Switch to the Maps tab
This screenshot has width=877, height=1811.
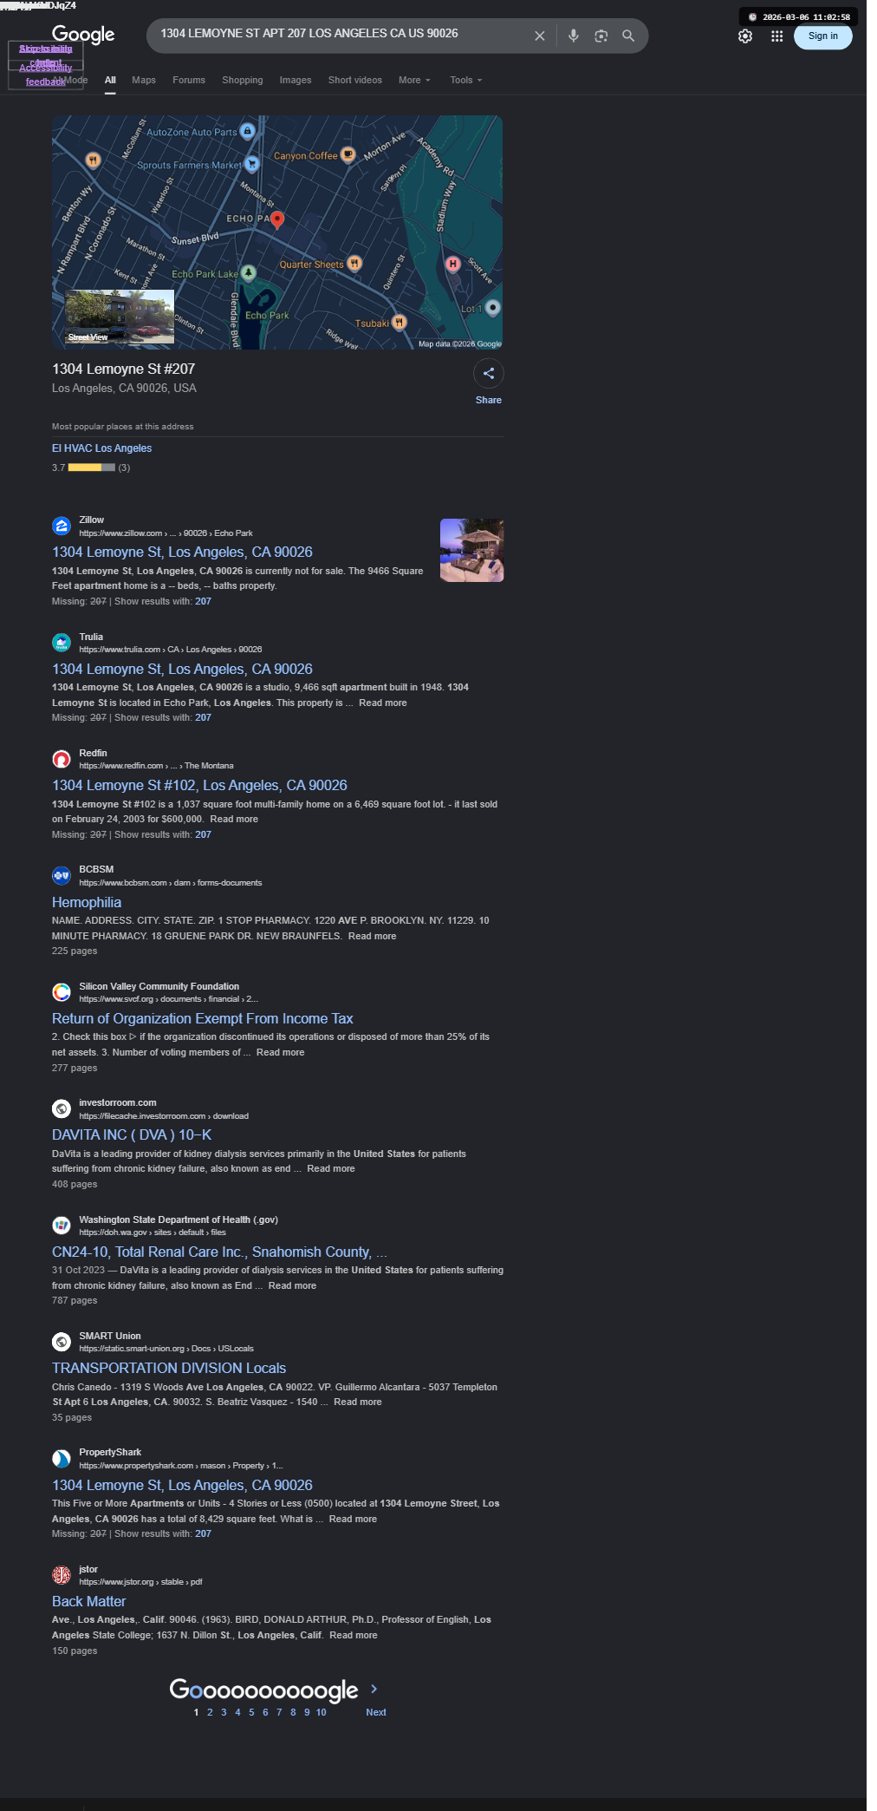coord(144,80)
